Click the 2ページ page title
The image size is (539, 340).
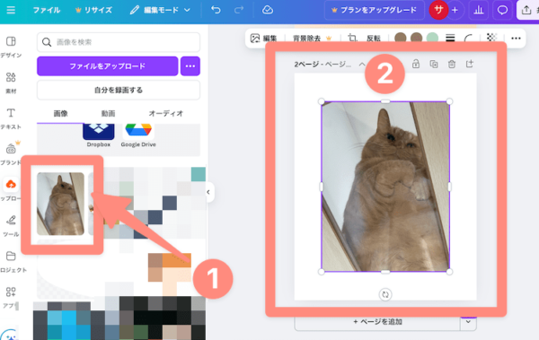tap(323, 65)
